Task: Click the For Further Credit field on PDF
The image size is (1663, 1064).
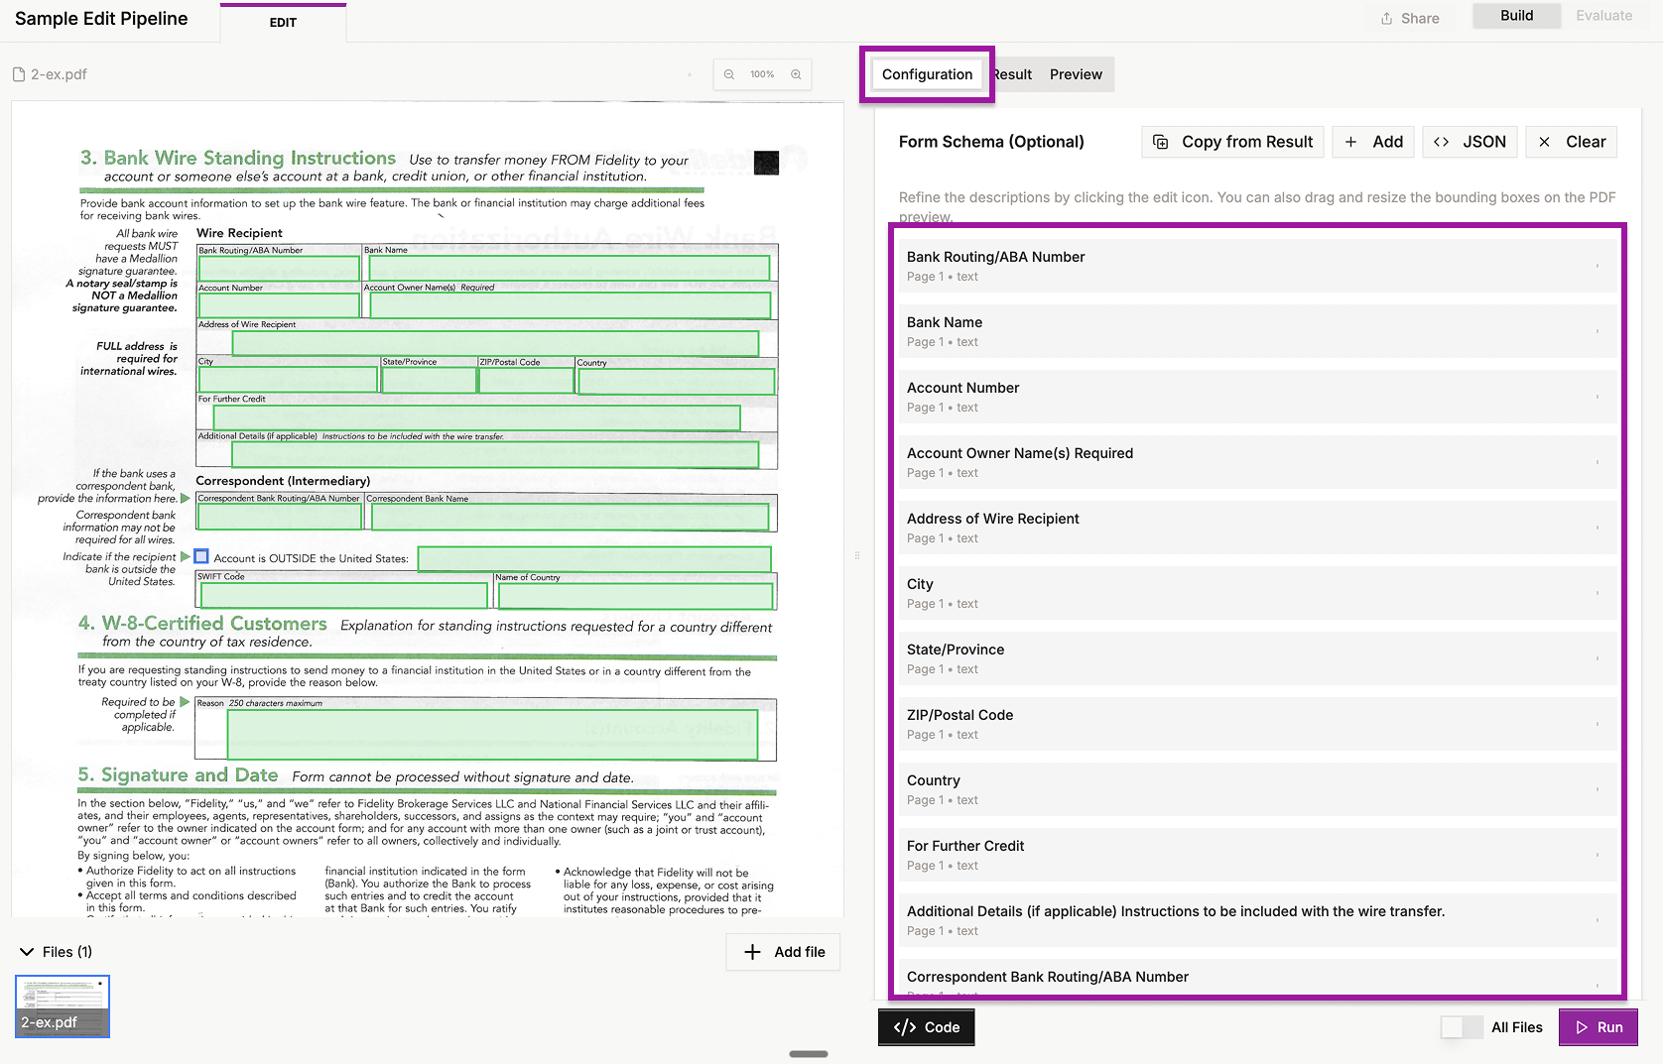Action: point(476,417)
